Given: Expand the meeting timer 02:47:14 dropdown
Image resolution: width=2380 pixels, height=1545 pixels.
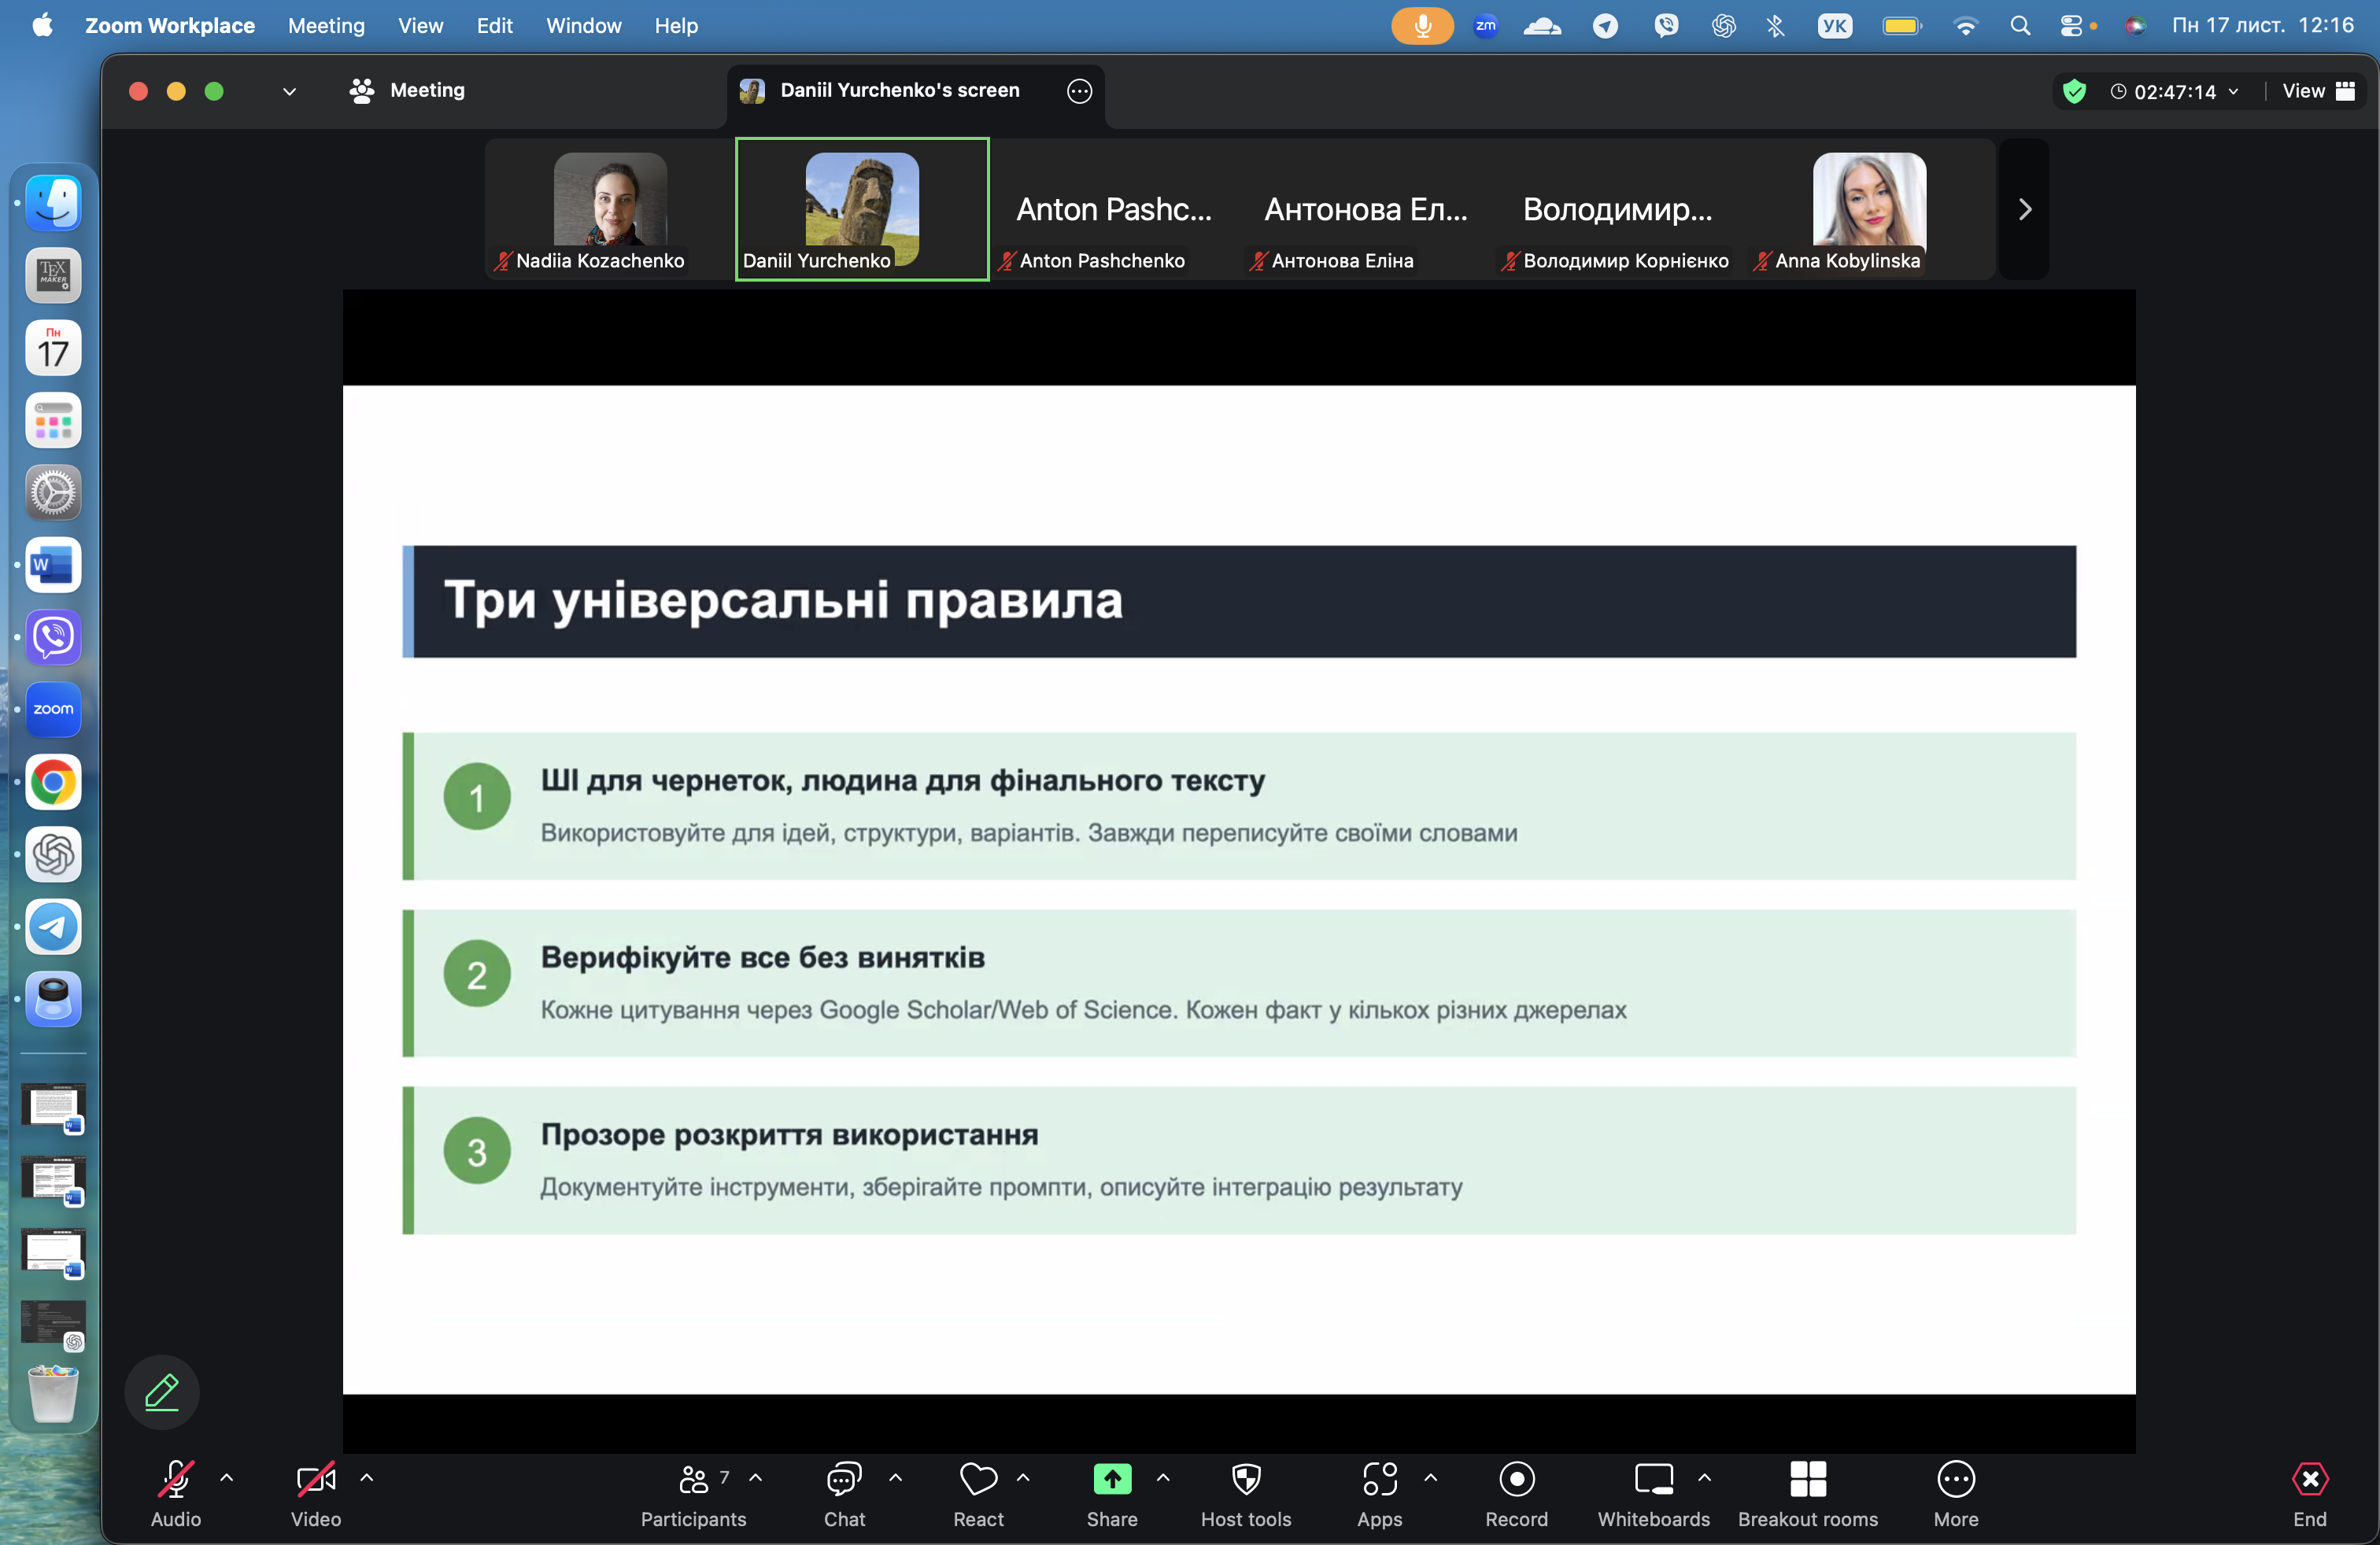Looking at the screenshot, I should coord(2234,91).
